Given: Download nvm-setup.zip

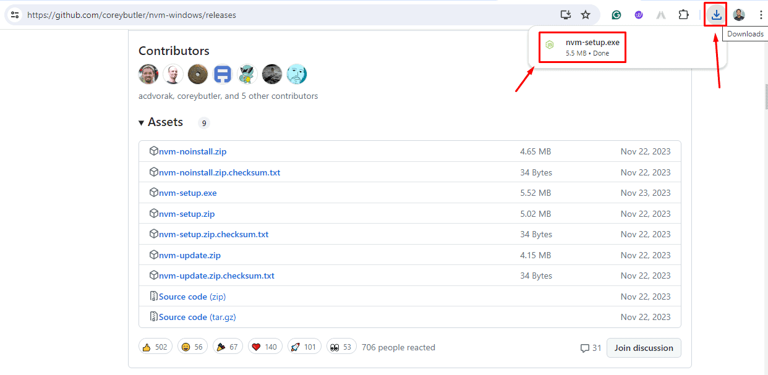Looking at the screenshot, I should [x=187, y=214].
